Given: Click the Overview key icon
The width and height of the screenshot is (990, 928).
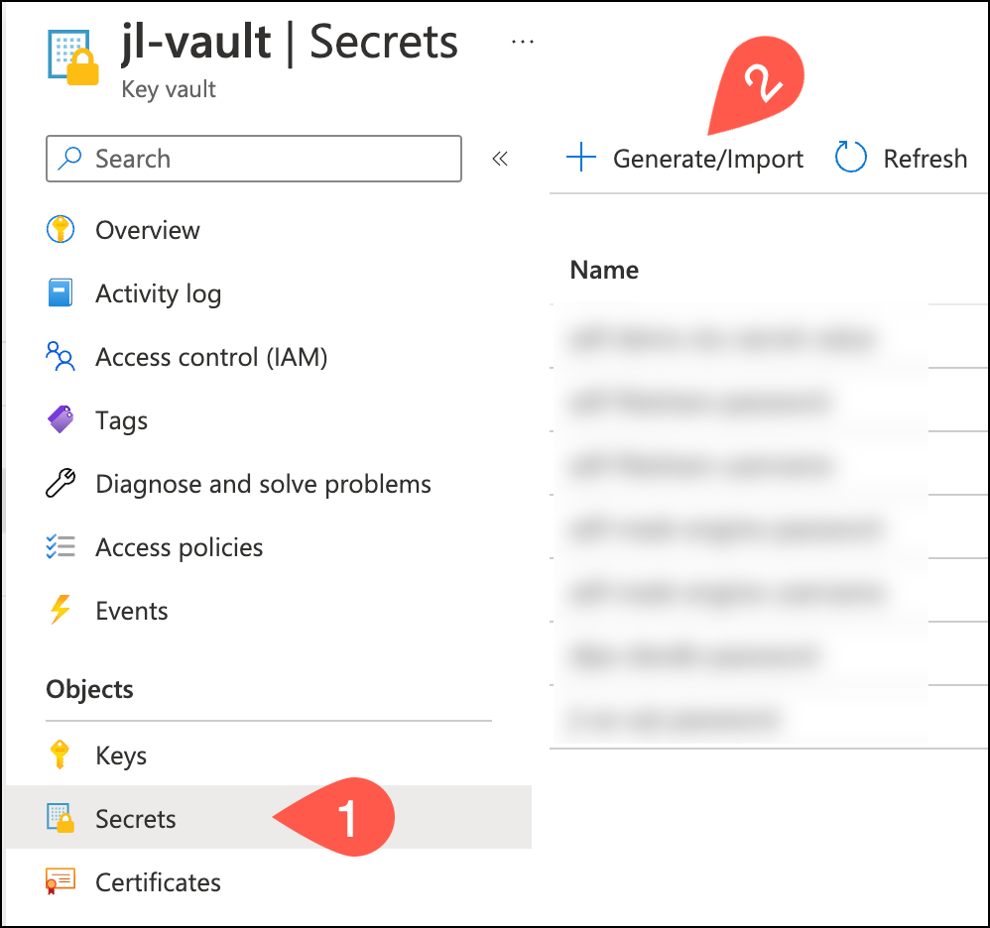Looking at the screenshot, I should coord(61,230).
